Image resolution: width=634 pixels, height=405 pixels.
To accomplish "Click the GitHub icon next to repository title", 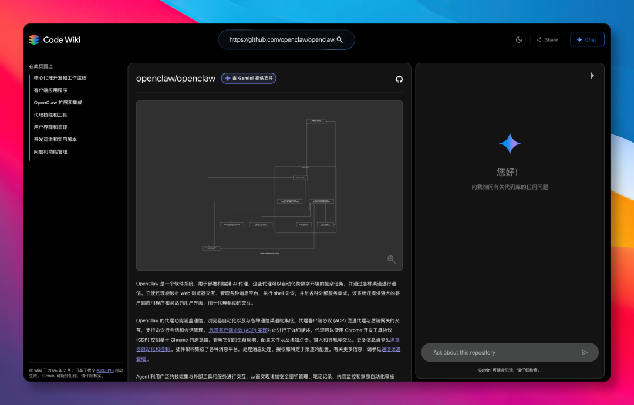I will [x=399, y=79].
